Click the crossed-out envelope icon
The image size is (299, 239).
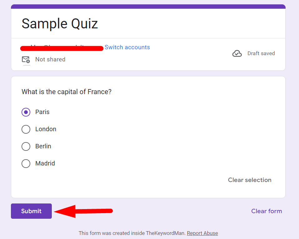[x=26, y=59]
